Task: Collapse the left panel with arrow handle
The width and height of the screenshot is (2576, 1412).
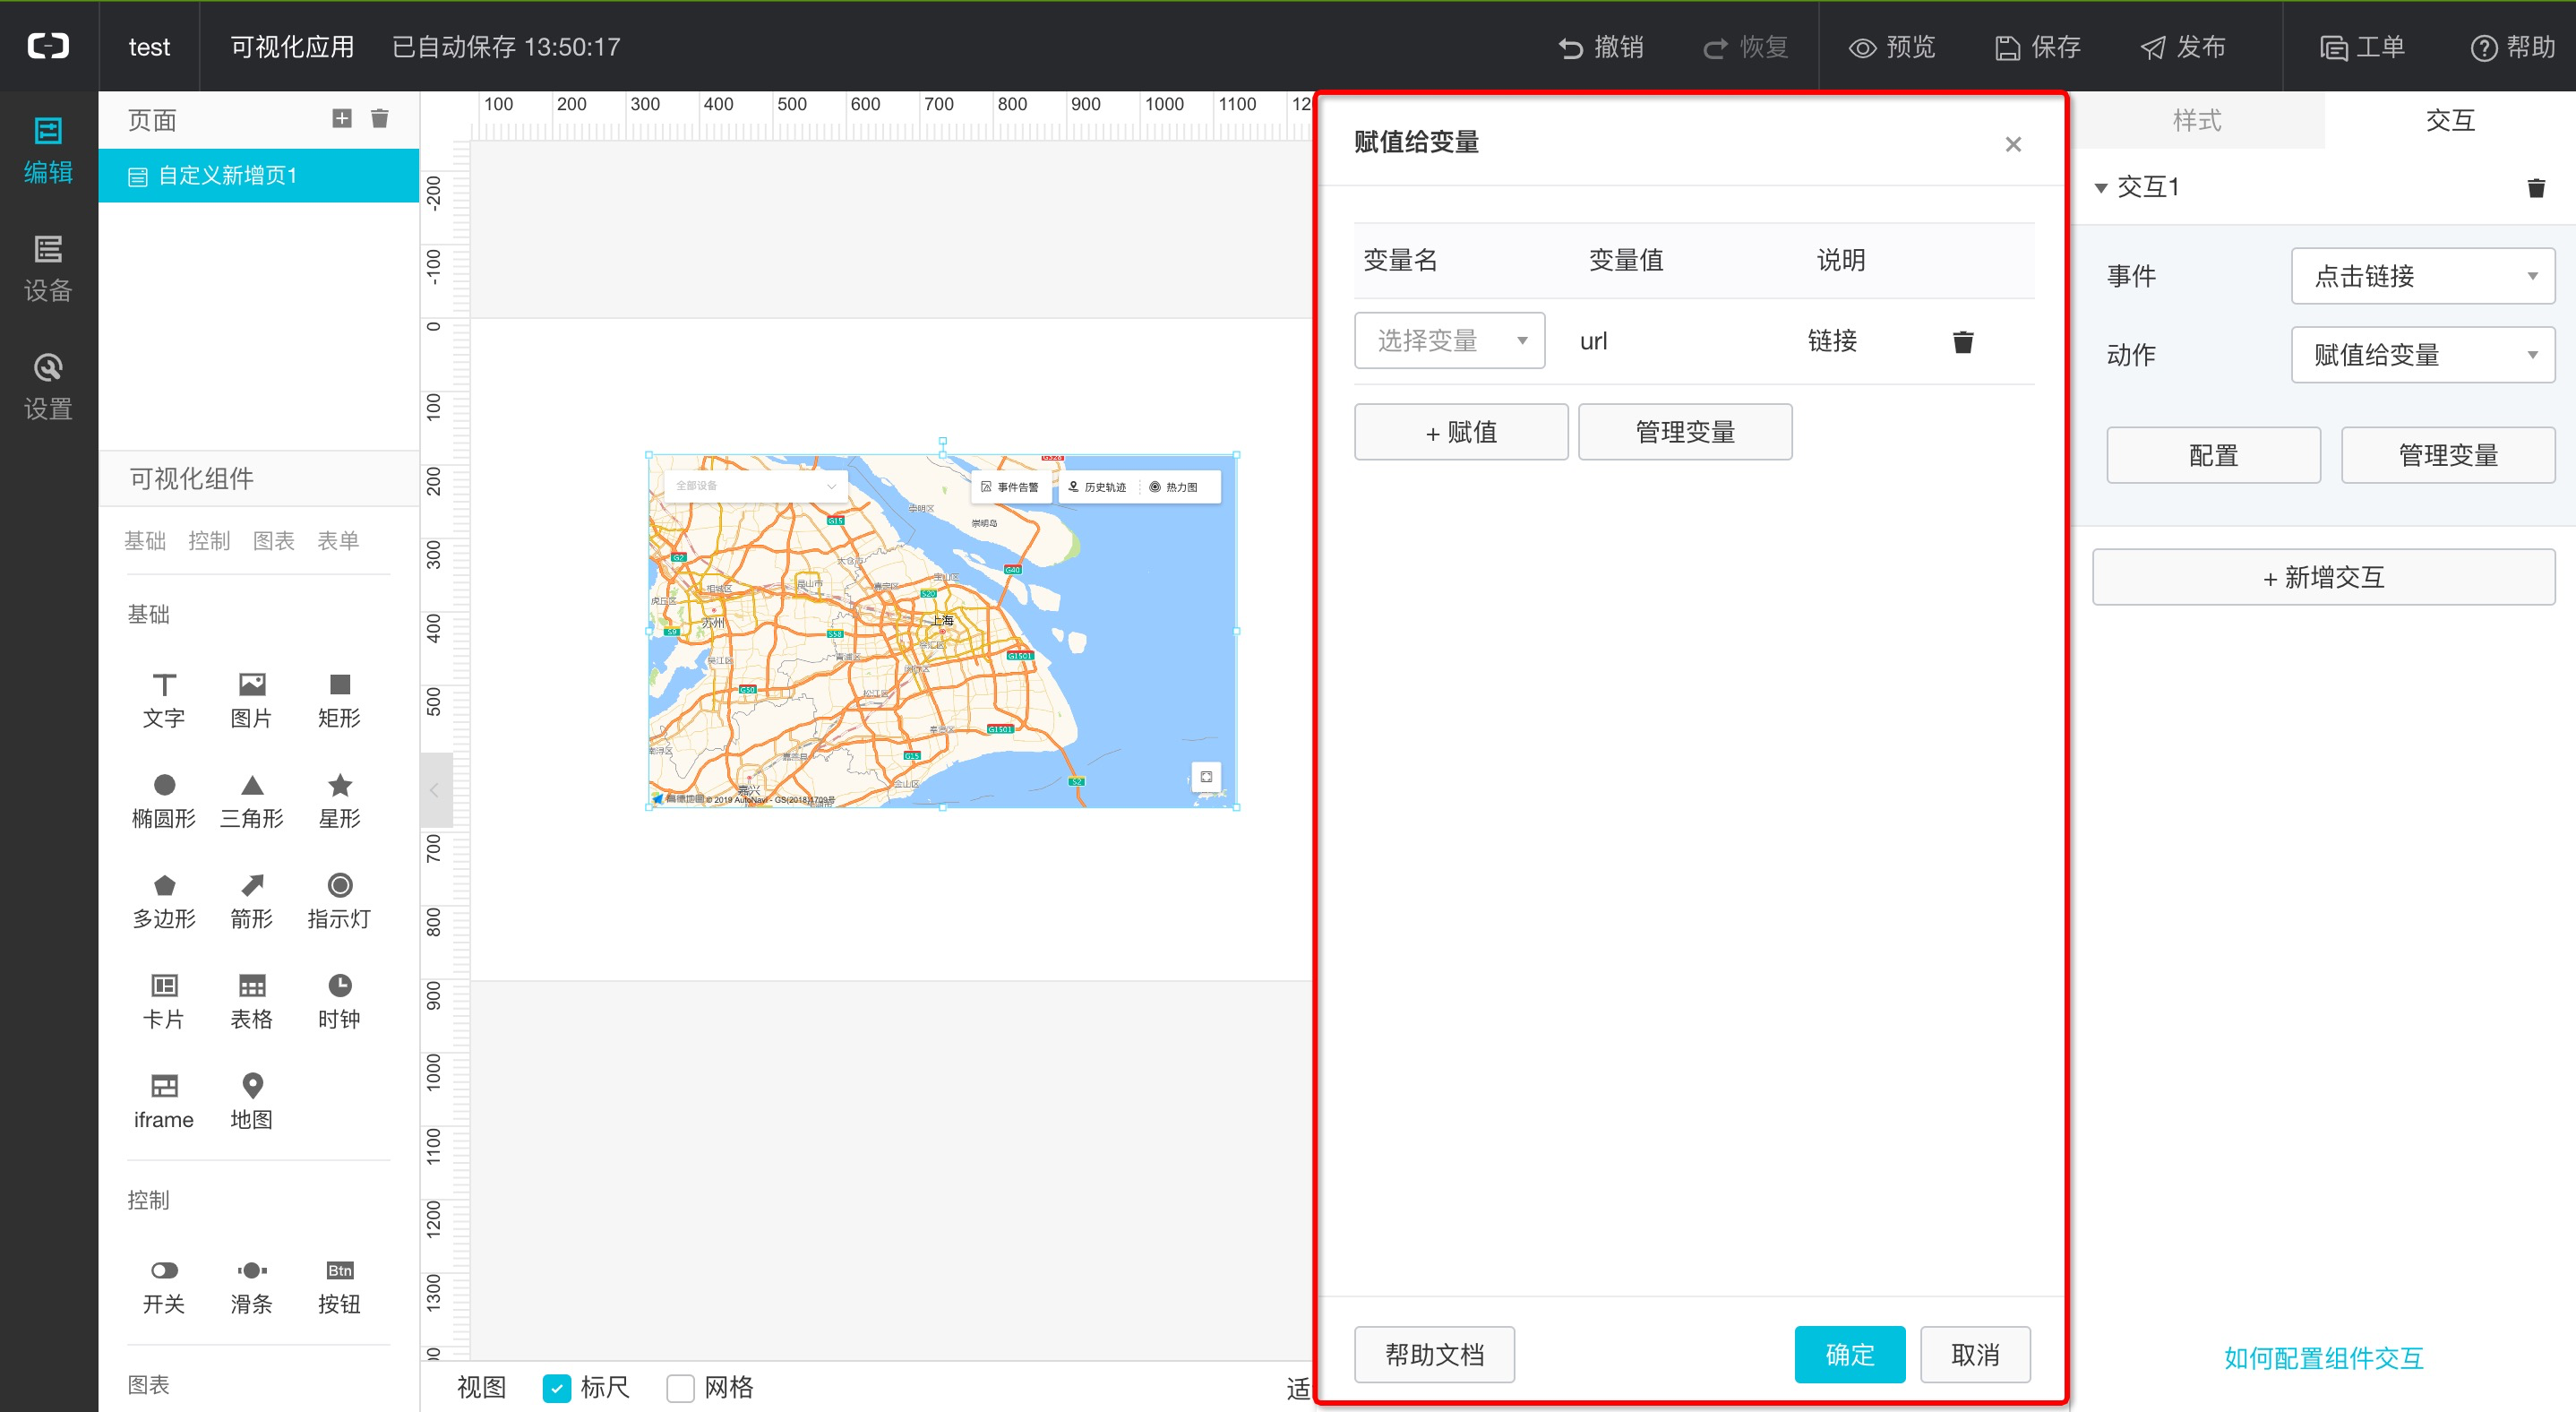Action: coord(435,790)
